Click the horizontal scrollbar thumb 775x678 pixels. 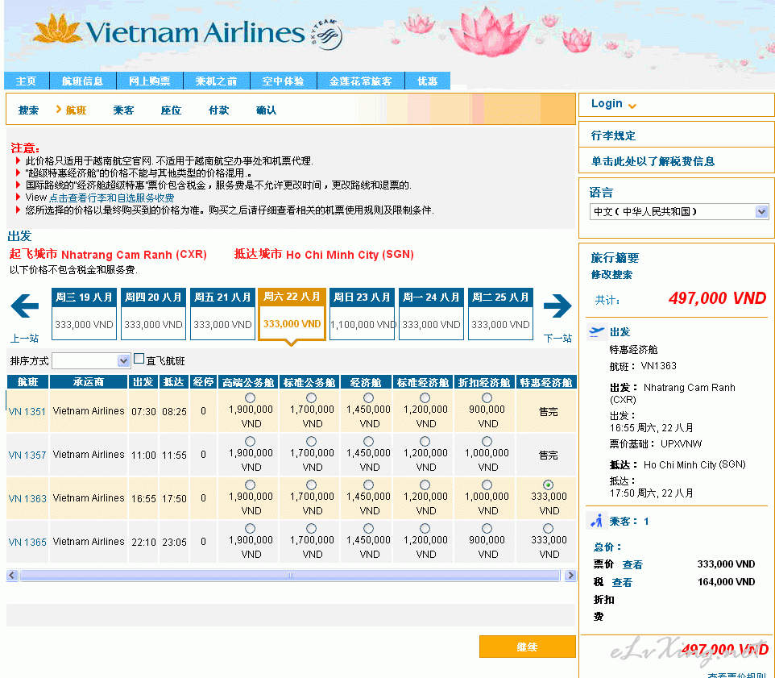[x=290, y=575]
